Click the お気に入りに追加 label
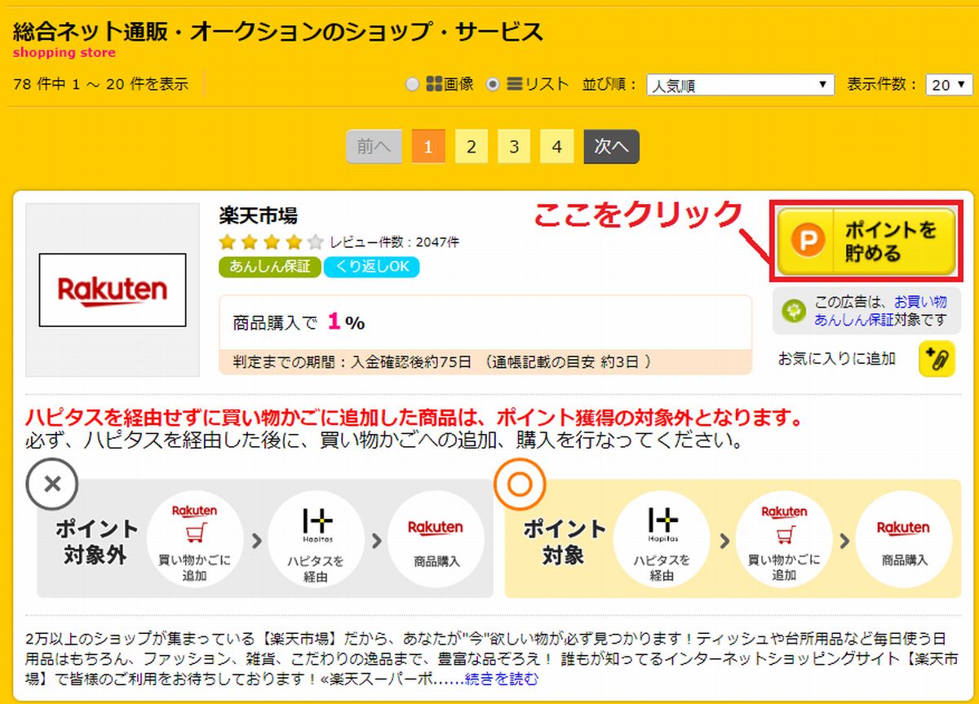Viewport: 979px width, 704px height. [837, 358]
